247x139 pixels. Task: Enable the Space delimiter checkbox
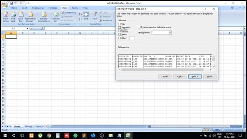click(120, 34)
